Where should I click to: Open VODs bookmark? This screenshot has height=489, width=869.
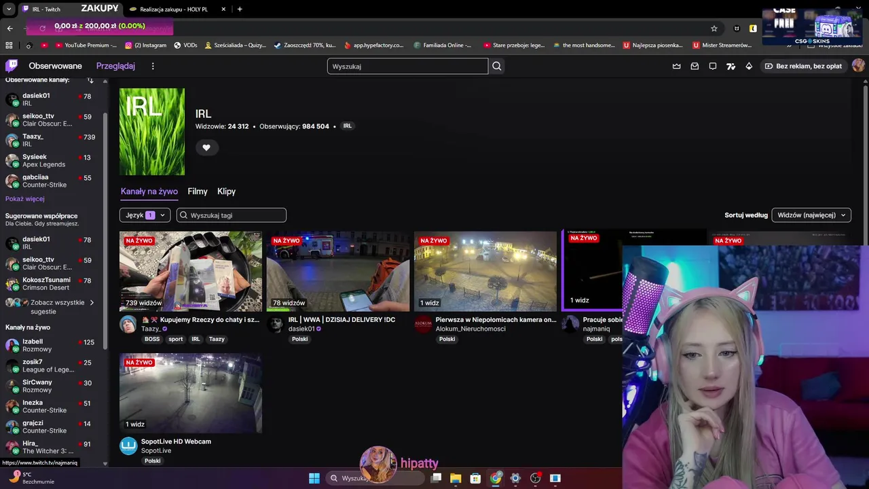pyautogui.click(x=185, y=46)
